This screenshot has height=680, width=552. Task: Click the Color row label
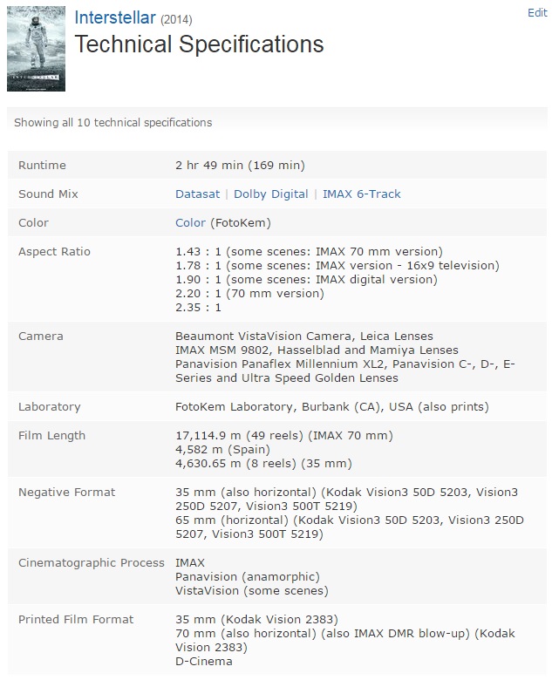[x=33, y=222]
